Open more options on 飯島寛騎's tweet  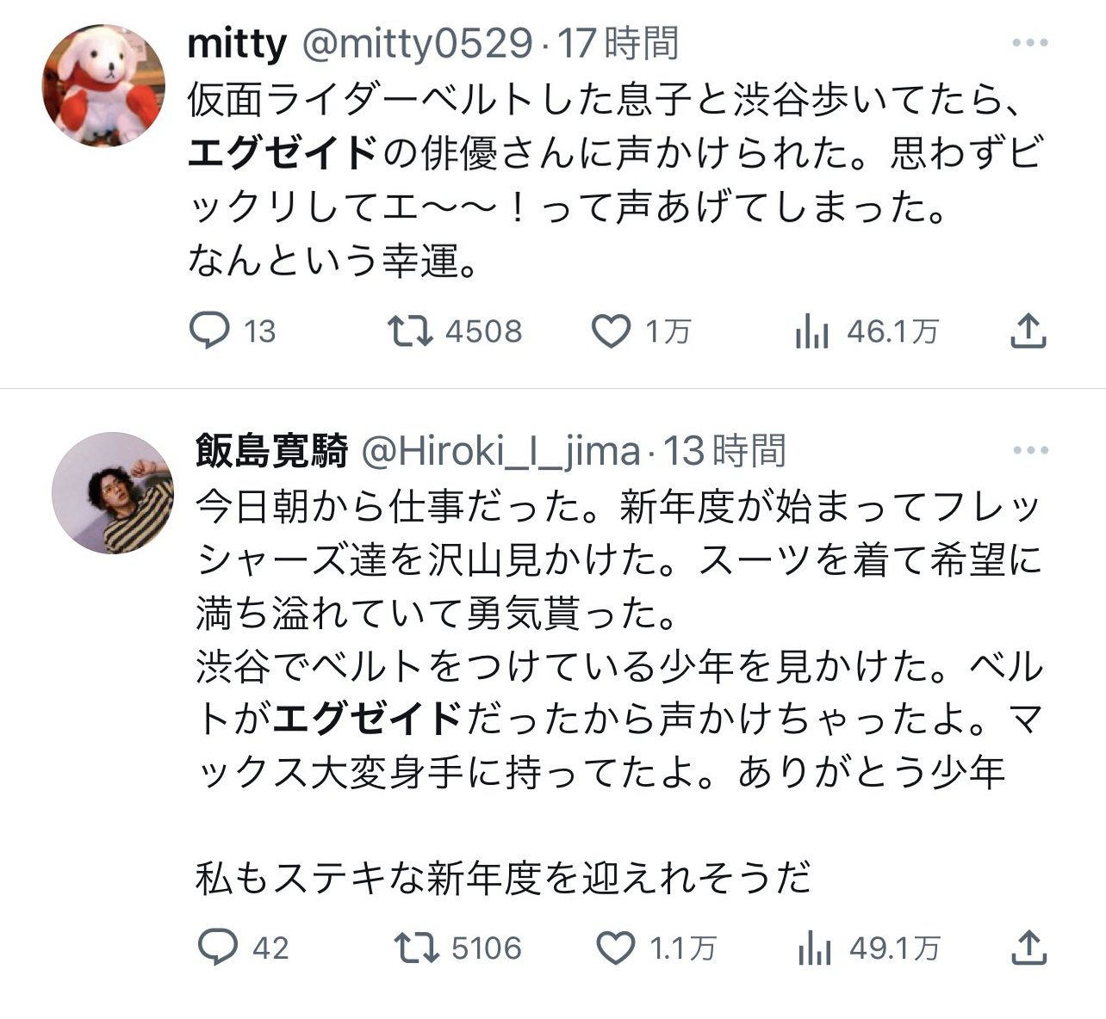coord(1029,450)
